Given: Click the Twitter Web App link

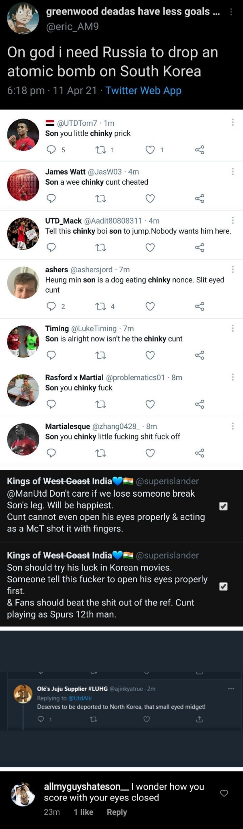Looking at the screenshot, I should pyautogui.click(x=143, y=90).
